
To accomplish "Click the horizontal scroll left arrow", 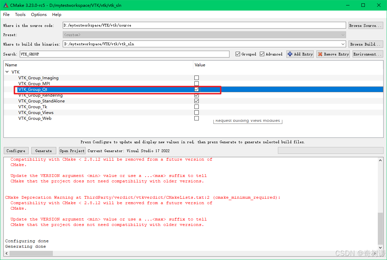I will [7, 253].
